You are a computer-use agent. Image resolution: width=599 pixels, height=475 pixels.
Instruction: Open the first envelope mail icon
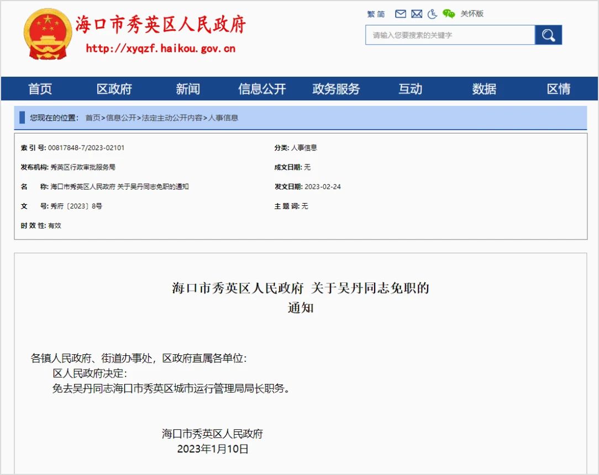[400, 14]
